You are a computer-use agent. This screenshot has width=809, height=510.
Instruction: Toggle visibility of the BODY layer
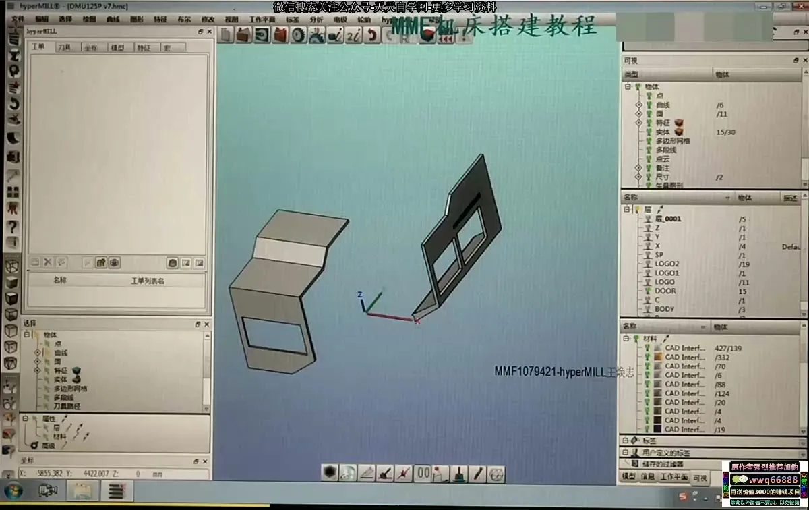[x=648, y=310]
